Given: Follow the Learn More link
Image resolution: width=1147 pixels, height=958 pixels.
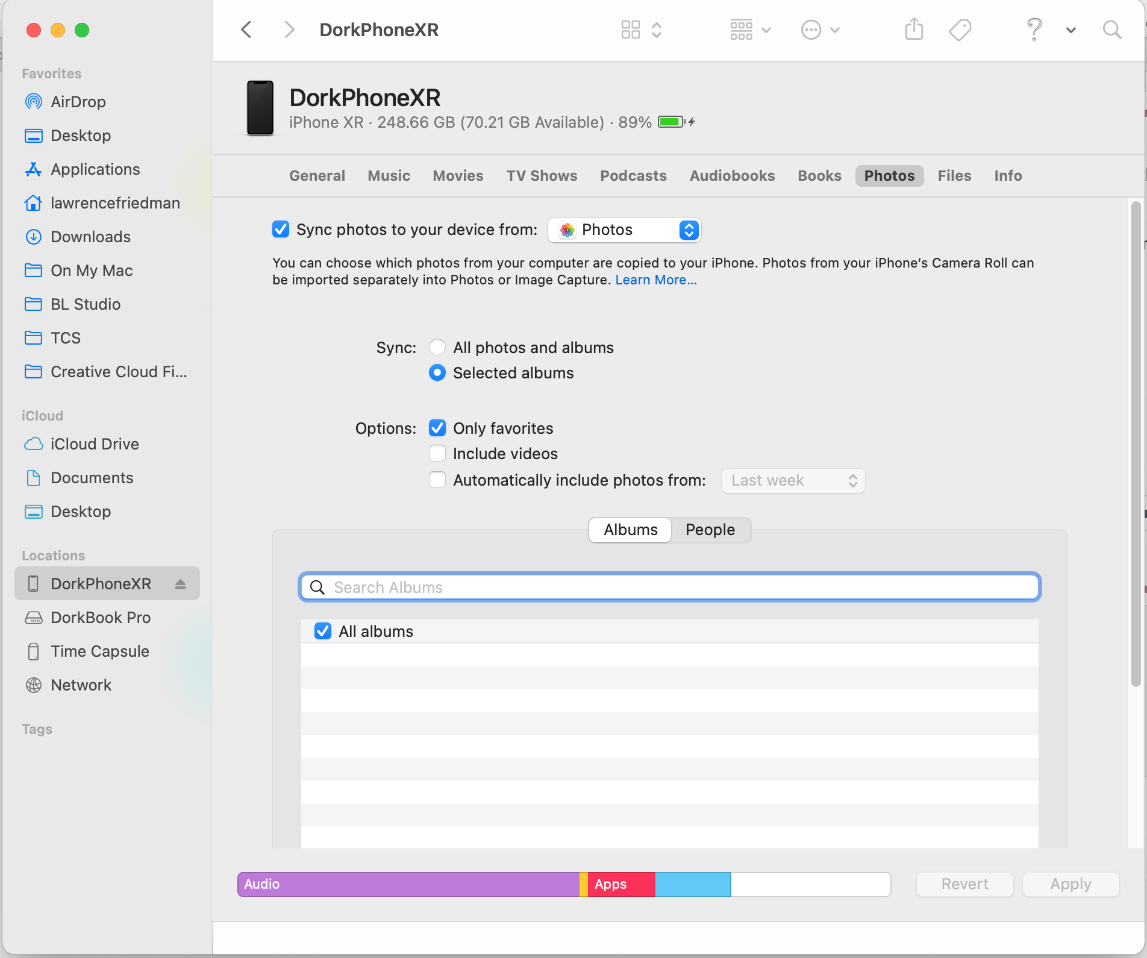Looking at the screenshot, I should (x=656, y=280).
